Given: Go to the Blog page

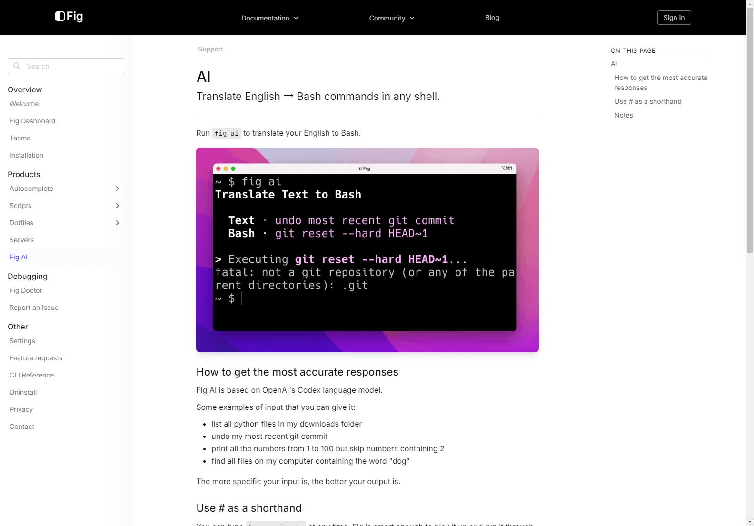Looking at the screenshot, I should click(x=492, y=18).
